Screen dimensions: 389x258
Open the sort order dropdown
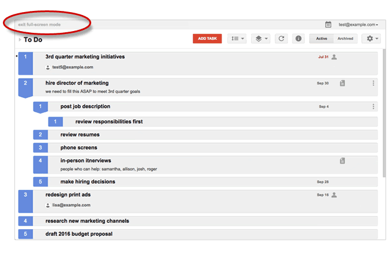[x=237, y=39]
